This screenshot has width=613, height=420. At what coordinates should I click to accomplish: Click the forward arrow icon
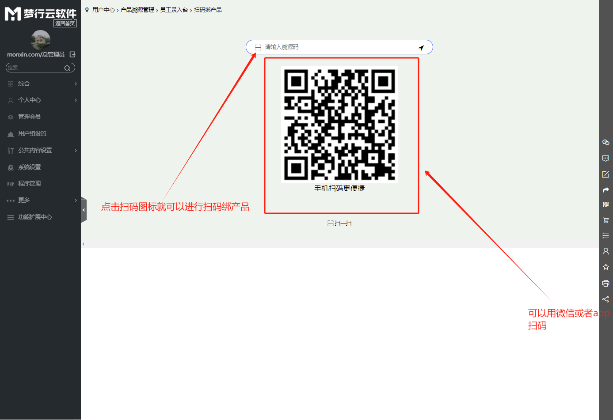coord(605,190)
